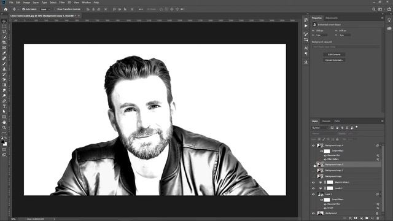Viewport: 393px width, 221px height.
Task: Select the Brush tool
Action: point(4,64)
